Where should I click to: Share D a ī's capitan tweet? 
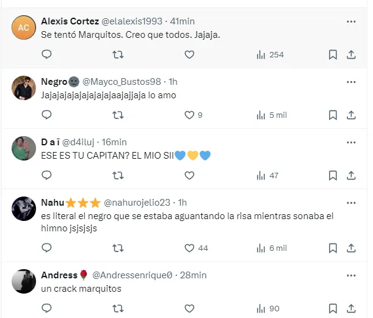click(x=351, y=176)
